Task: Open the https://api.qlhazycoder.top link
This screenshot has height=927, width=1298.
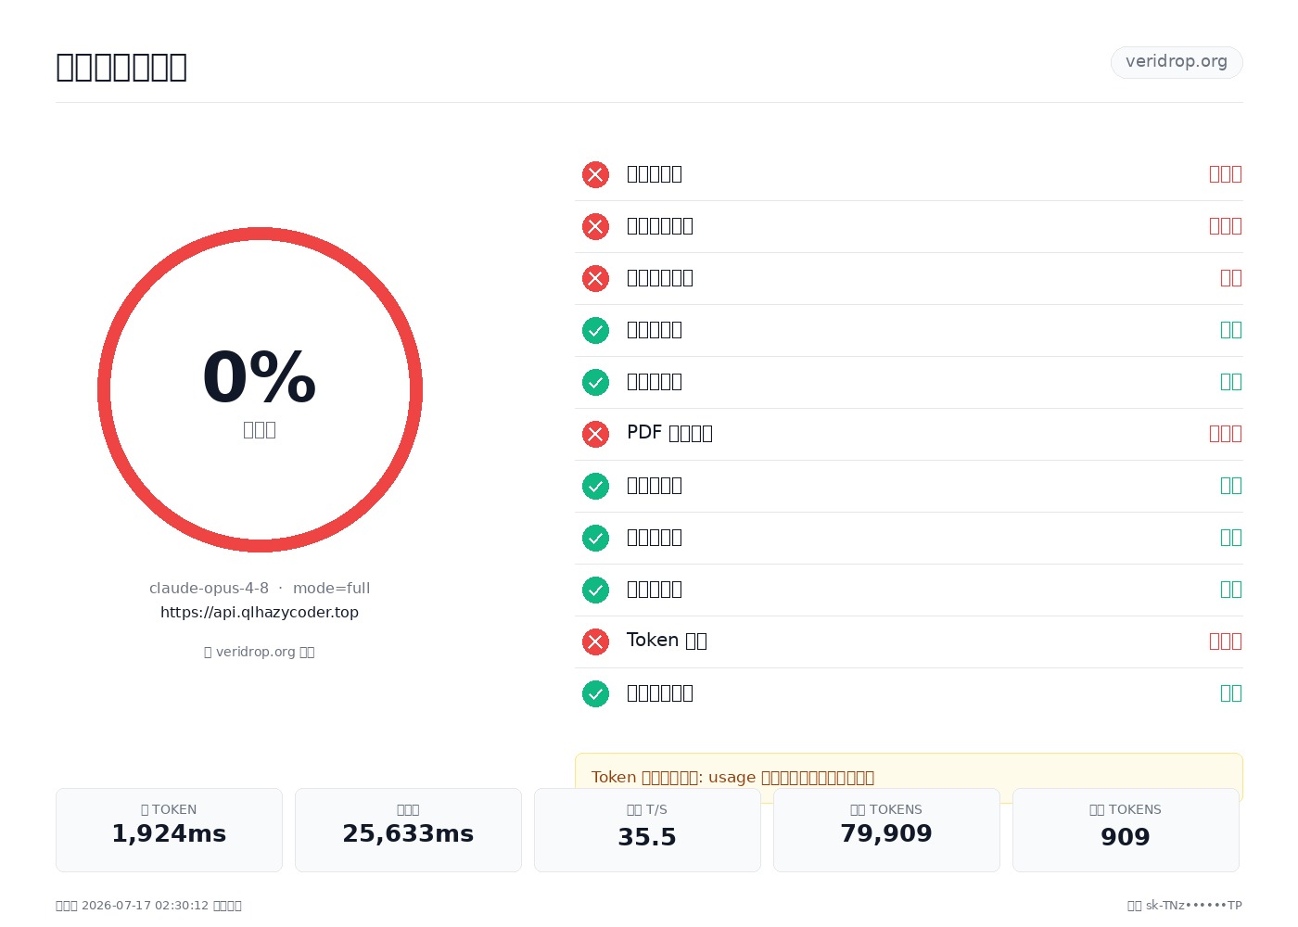Action: click(260, 612)
